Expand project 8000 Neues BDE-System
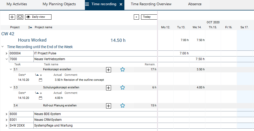This screenshot has width=254, height=131. [x=7, y=114]
